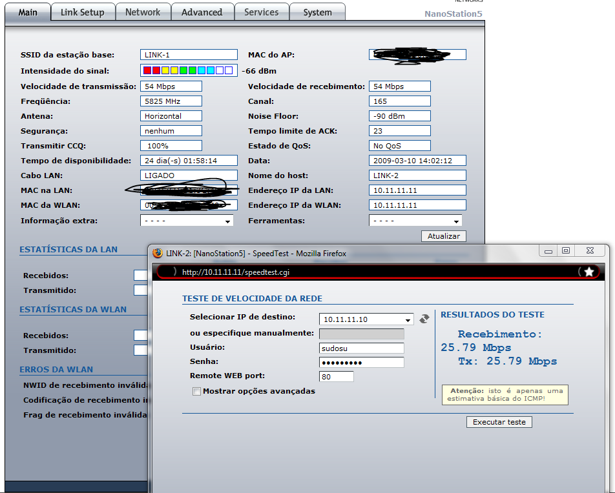This screenshot has height=493, width=615.
Task: Click the -66 dBm signal reading
Action: pyautogui.click(x=259, y=71)
